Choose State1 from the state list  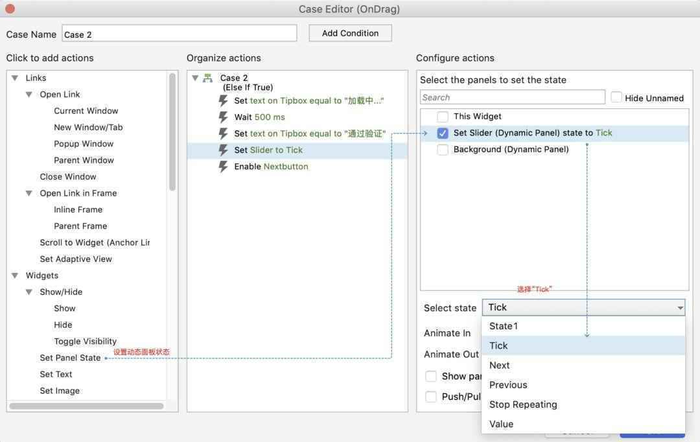(583, 327)
